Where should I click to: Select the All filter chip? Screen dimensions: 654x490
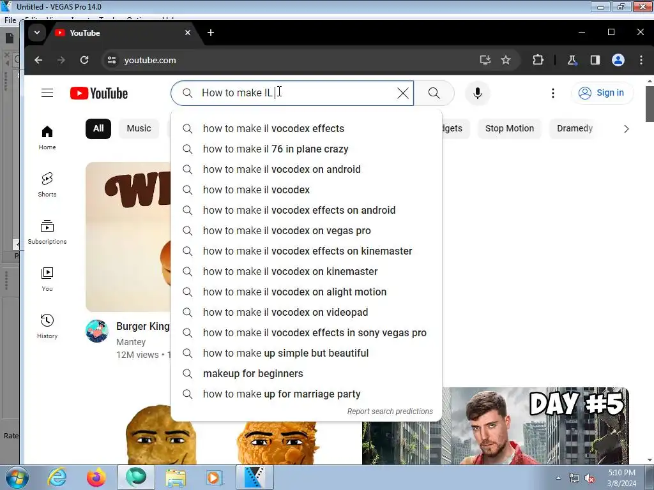tap(98, 128)
